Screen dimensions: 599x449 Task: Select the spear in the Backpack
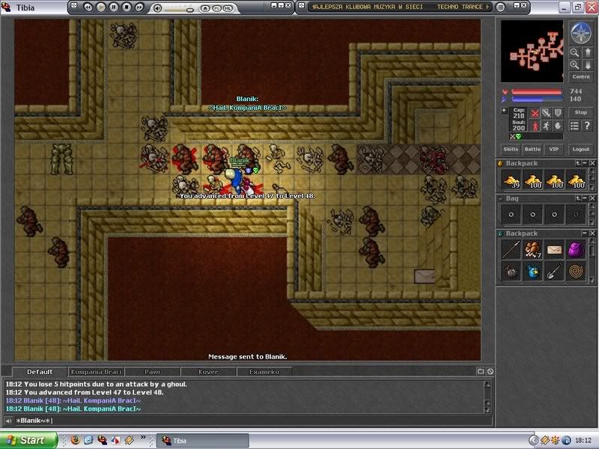pyautogui.click(x=511, y=250)
